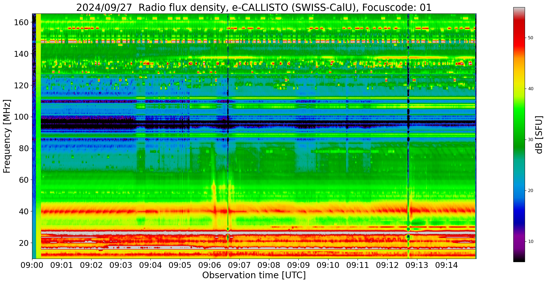Click the 09:09 time tick label
The image size is (547, 283).
click(298, 265)
